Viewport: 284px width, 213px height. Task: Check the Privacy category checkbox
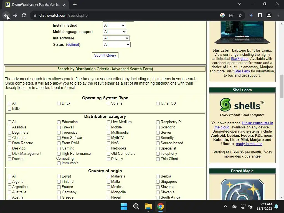(x=108, y=159)
